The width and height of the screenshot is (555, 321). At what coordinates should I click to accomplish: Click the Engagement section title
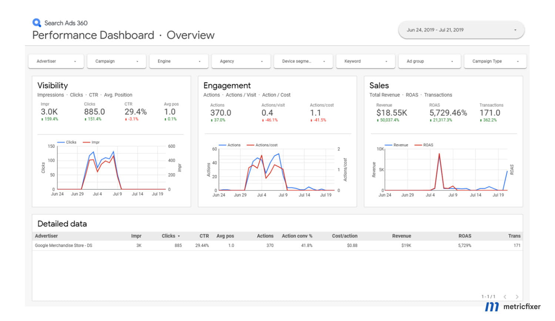coord(227,86)
